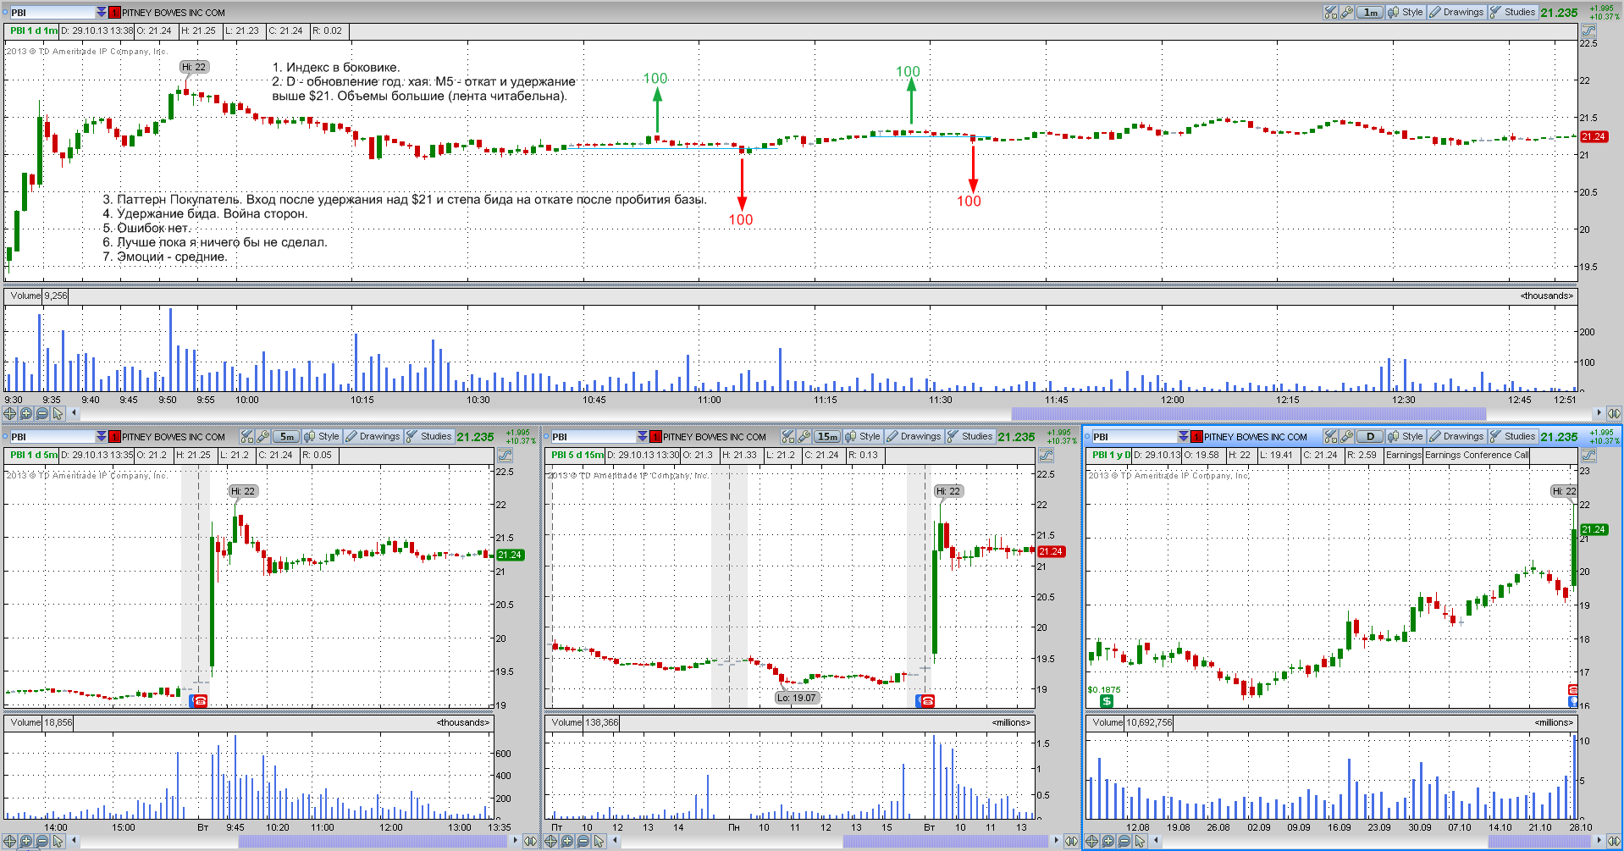Click zoom out magnifier under top chart
The height and width of the screenshot is (851, 1624).
tap(42, 413)
